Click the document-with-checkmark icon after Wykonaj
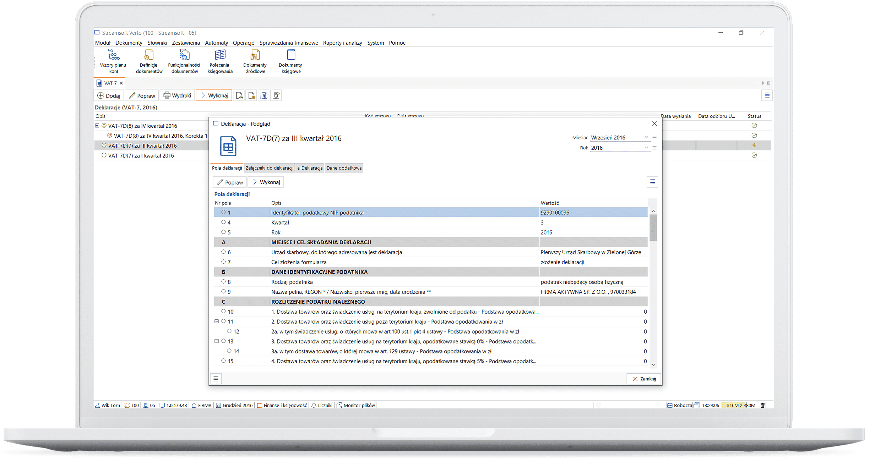This screenshot has width=870, height=473. click(239, 95)
